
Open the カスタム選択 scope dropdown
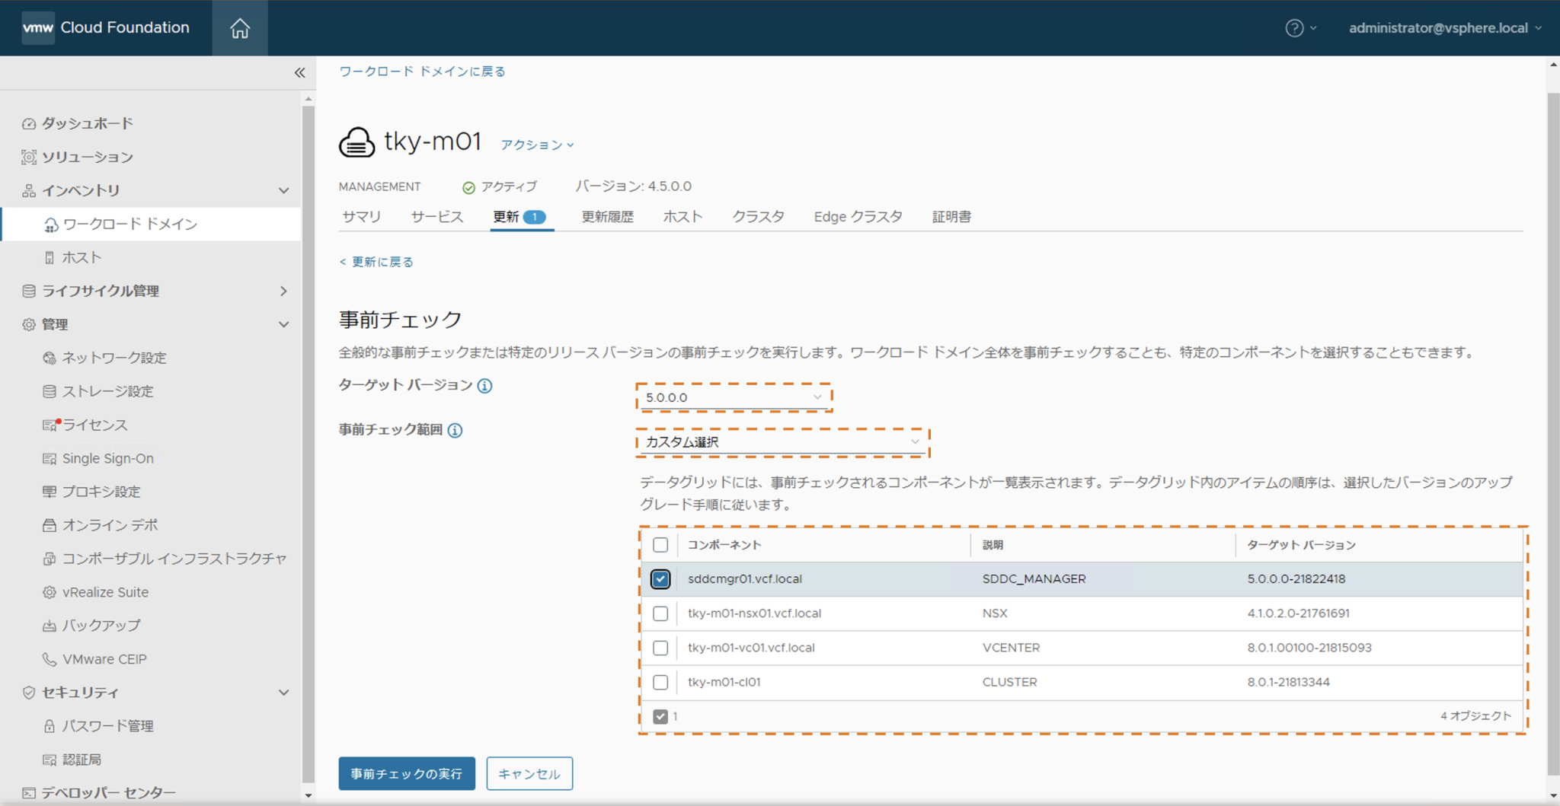782,442
